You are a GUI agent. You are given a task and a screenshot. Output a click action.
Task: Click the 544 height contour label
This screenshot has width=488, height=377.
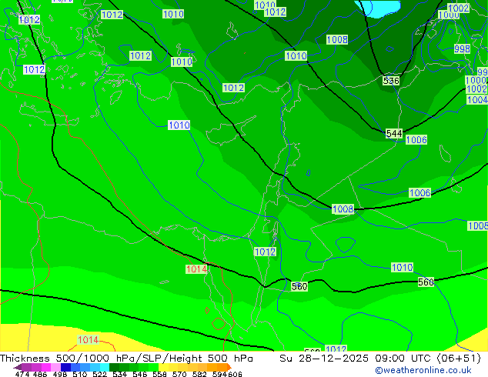(394, 134)
